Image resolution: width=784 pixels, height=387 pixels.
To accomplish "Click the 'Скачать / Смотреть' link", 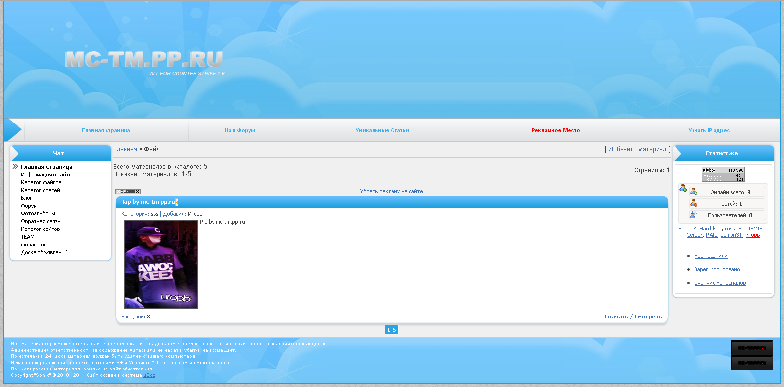I will (x=633, y=317).
